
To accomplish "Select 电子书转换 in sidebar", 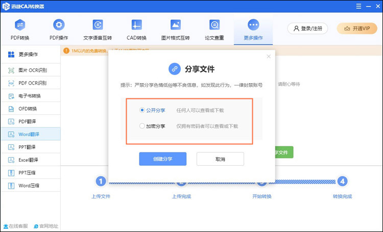I will point(30,96).
